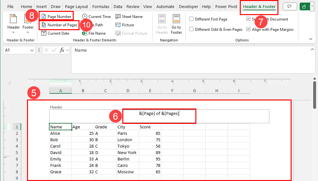The height and width of the screenshot is (181, 318).
Task: Open the File menu tab
Action: pyautogui.click(x=10, y=6)
